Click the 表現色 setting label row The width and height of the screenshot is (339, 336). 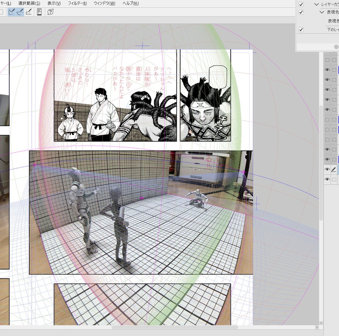(x=333, y=21)
